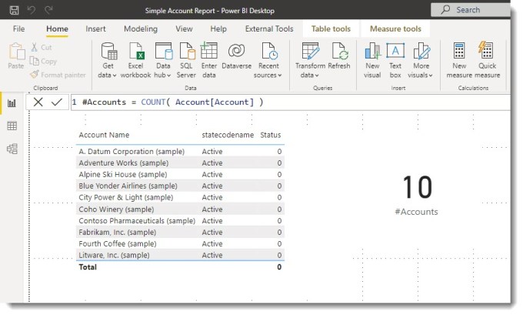523x315 pixels.
Task: Sort by Account Name column header
Action: point(104,135)
